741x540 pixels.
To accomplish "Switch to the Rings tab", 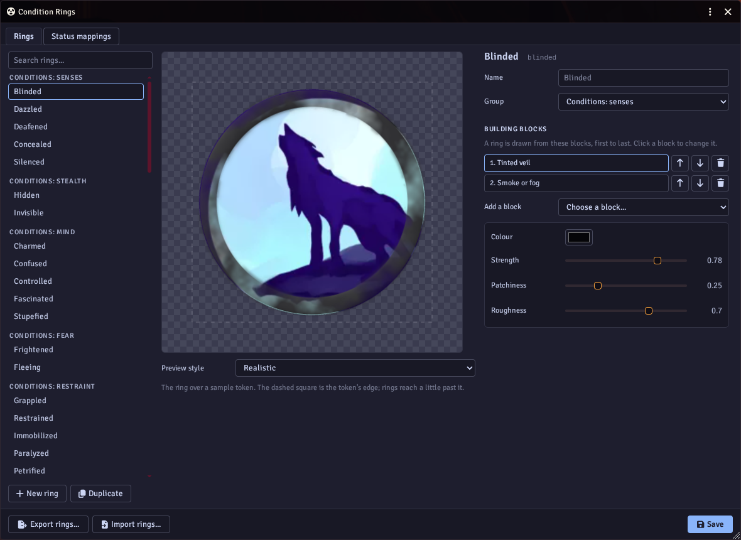I will pyautogui.click(x=24, y=36).
